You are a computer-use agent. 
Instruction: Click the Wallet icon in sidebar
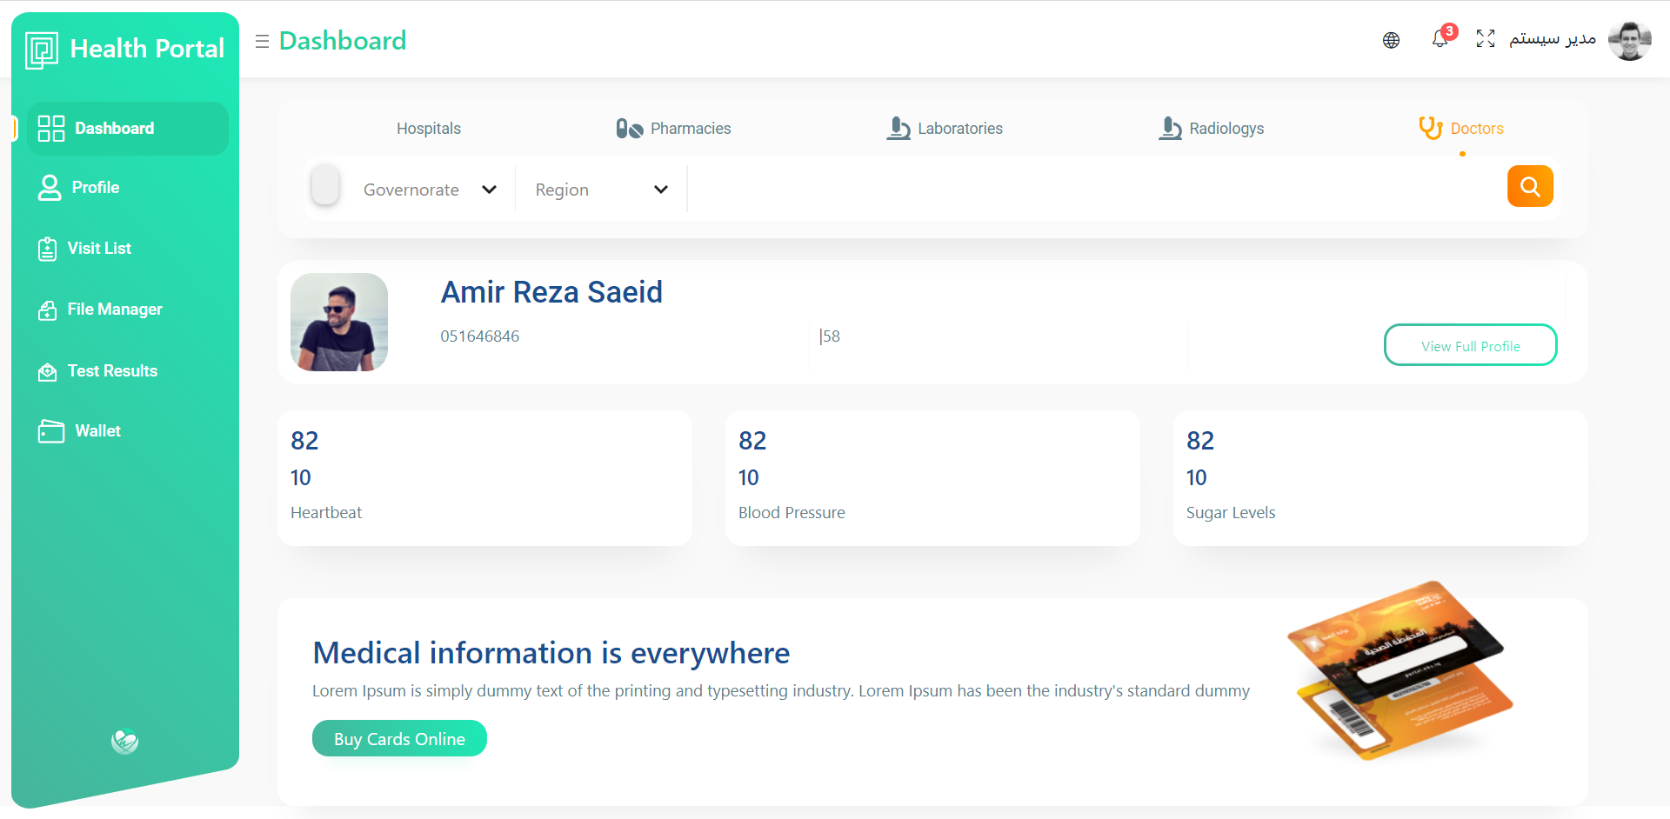(51, 431)
